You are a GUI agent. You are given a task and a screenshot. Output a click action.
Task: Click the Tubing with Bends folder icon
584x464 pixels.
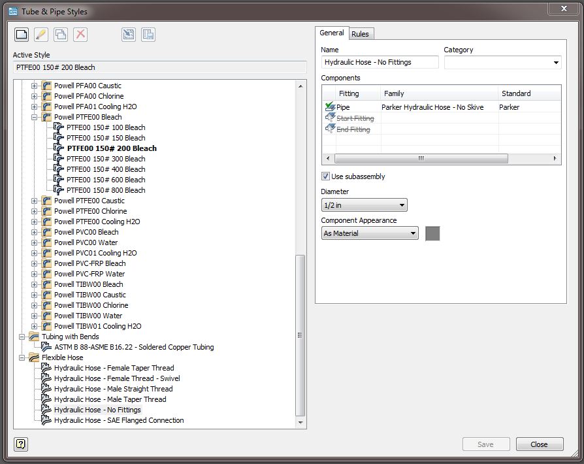pos(34,337)
